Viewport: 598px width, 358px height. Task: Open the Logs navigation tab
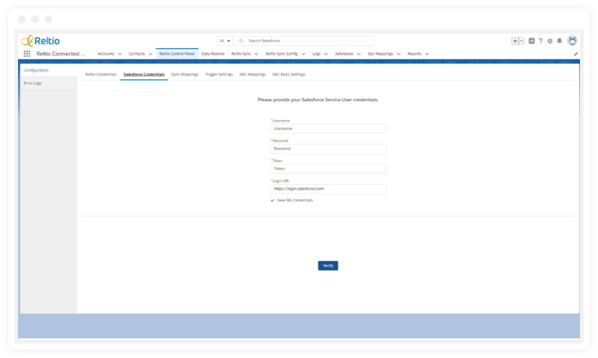[316, 54]
